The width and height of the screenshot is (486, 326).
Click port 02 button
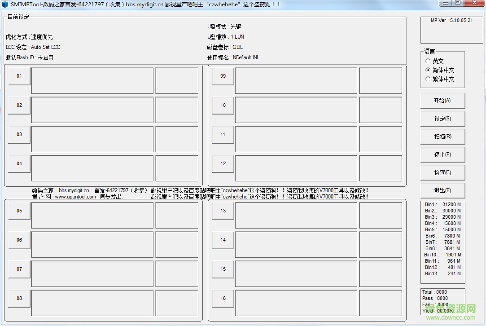click(x=19, y=106)
